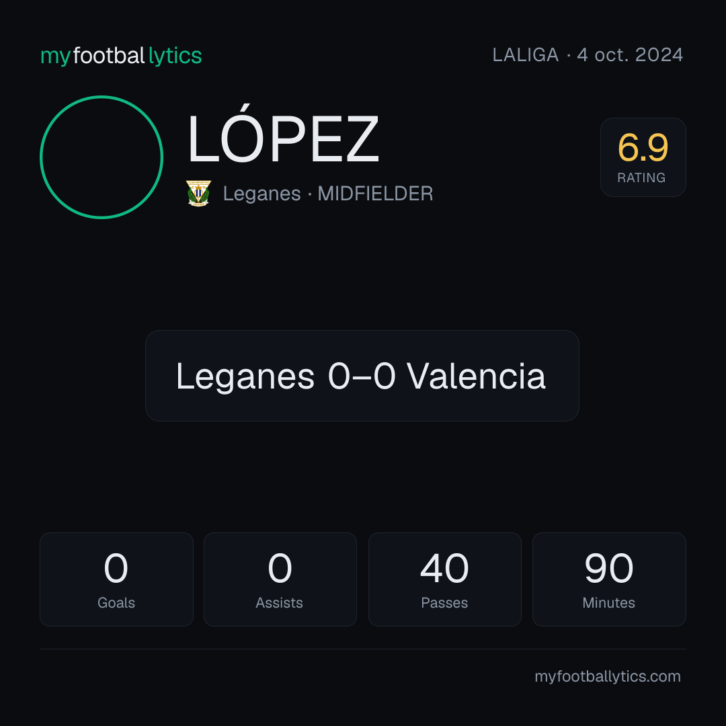The width and height of the screenshot is (726, 726).
Task: Open the myfootballytics logo
Action: click(x=121, y=56)
